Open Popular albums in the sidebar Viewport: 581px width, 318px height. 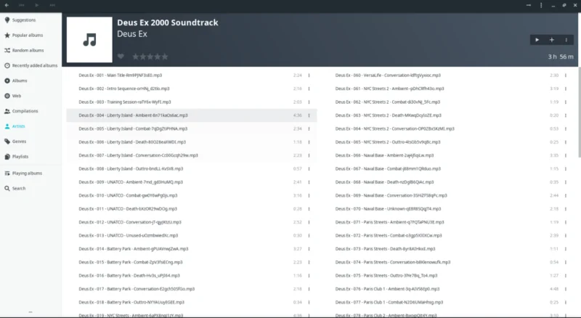(31, 35)
